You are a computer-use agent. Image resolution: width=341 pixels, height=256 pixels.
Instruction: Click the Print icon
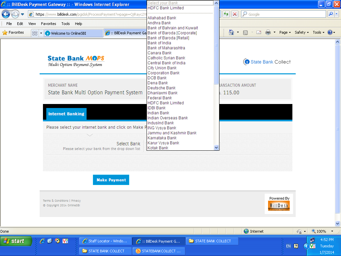268,32
